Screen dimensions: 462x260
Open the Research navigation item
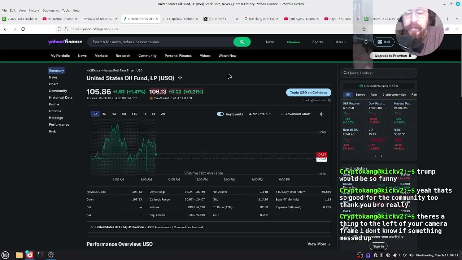(x=123, y=56)
